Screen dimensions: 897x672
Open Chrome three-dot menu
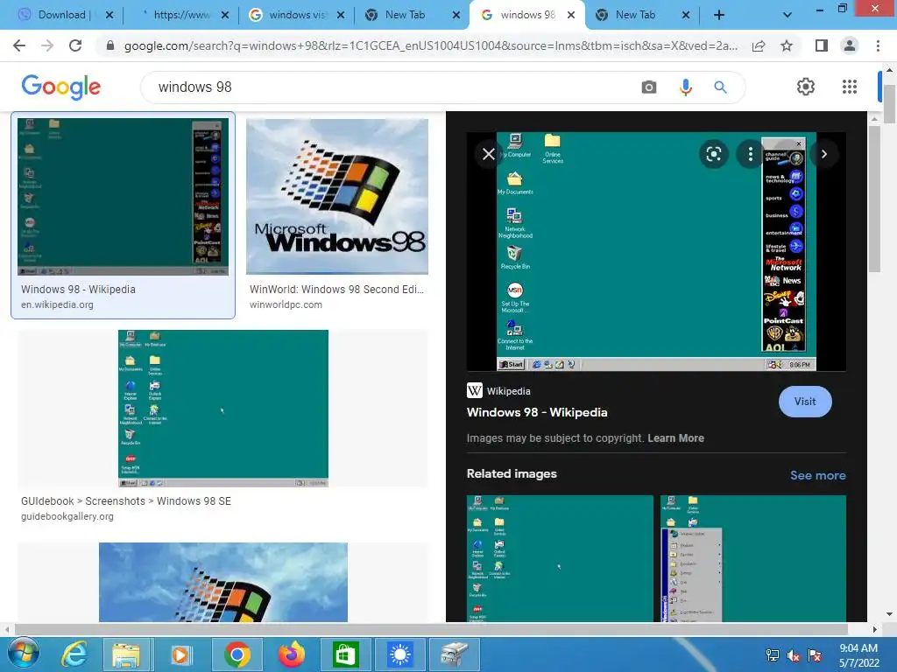(x=878, y=45)
